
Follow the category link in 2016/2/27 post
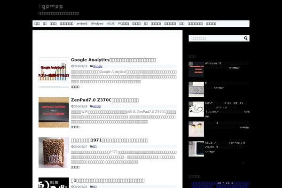coord(95,147)
